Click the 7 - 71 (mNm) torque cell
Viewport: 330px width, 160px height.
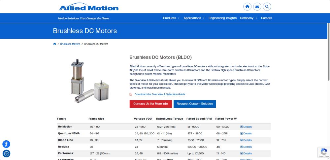tap(165, 140)
